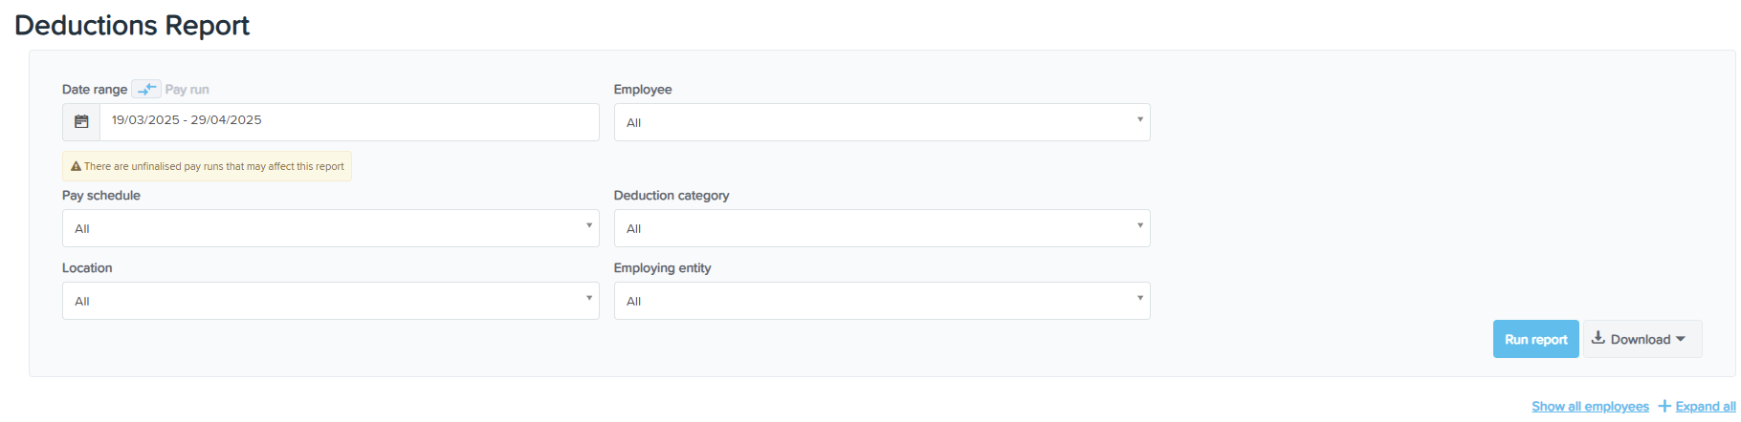Screen dimensions: 1741x422
Task: Switch to the Pay run option label
Action: coord(187,90)
